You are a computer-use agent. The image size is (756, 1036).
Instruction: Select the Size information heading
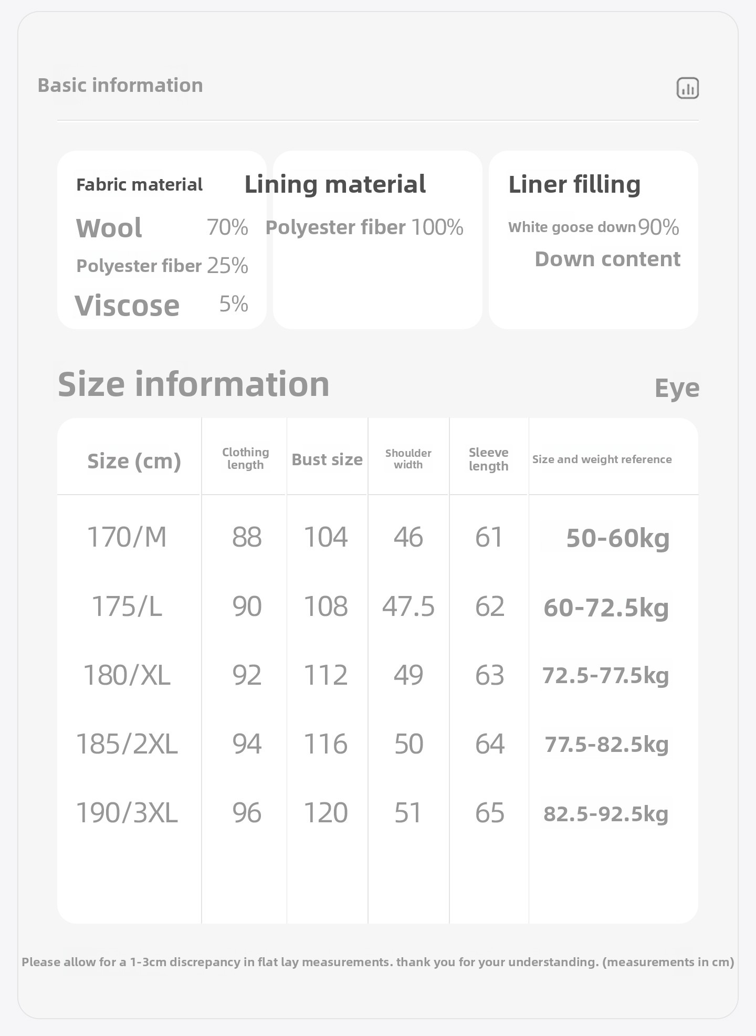click(x=193, y=384)
